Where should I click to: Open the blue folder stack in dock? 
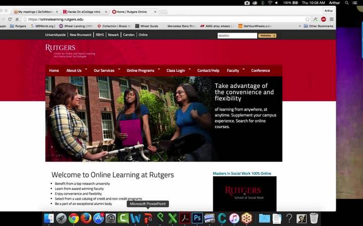(264, 218)
